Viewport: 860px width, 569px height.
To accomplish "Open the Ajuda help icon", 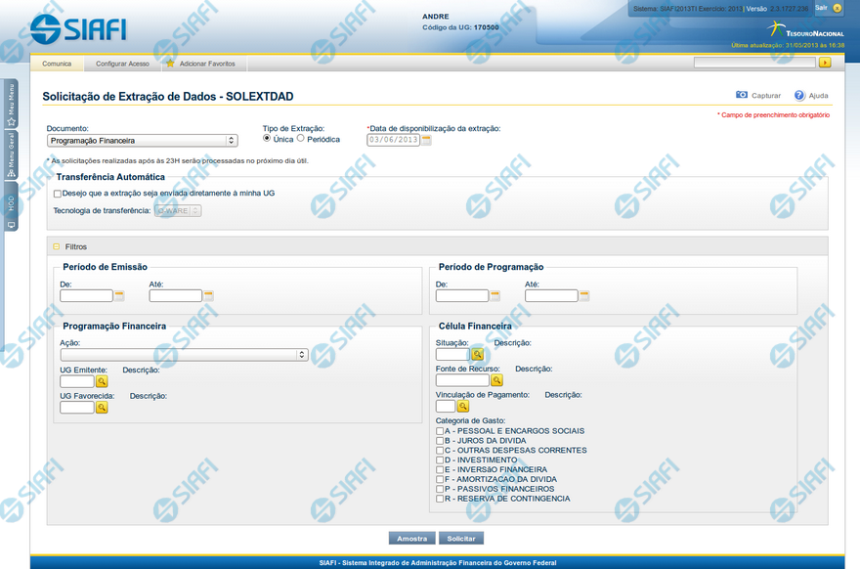I will pos(799,96).
